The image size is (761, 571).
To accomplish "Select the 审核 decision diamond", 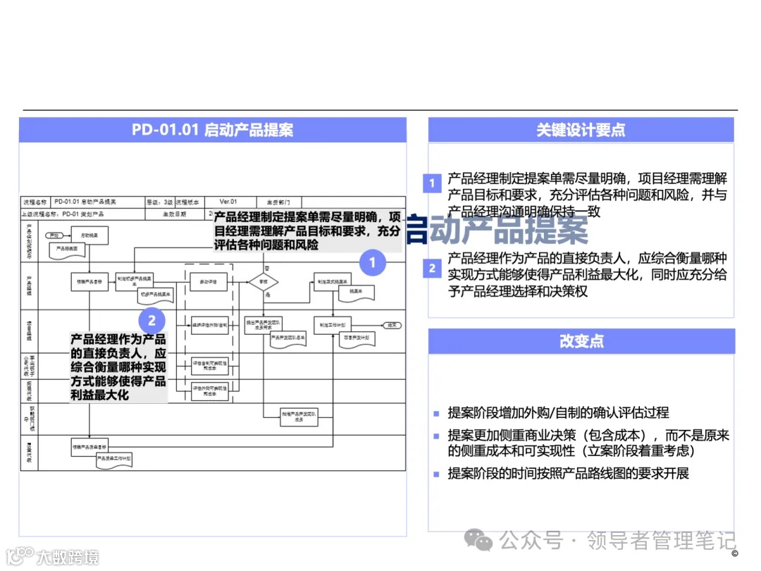I will coord(262,282).
